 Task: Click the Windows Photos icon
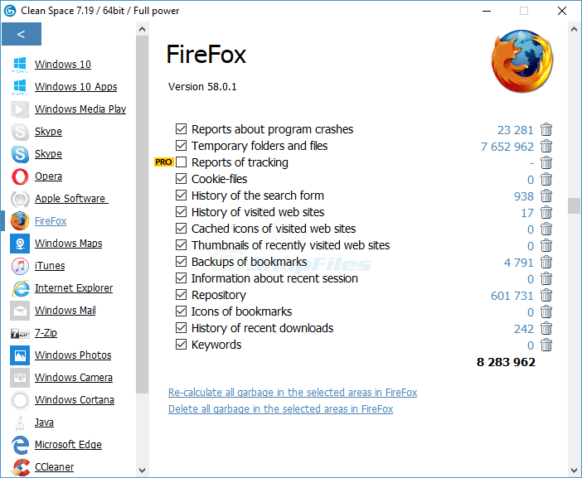[20, 355]
